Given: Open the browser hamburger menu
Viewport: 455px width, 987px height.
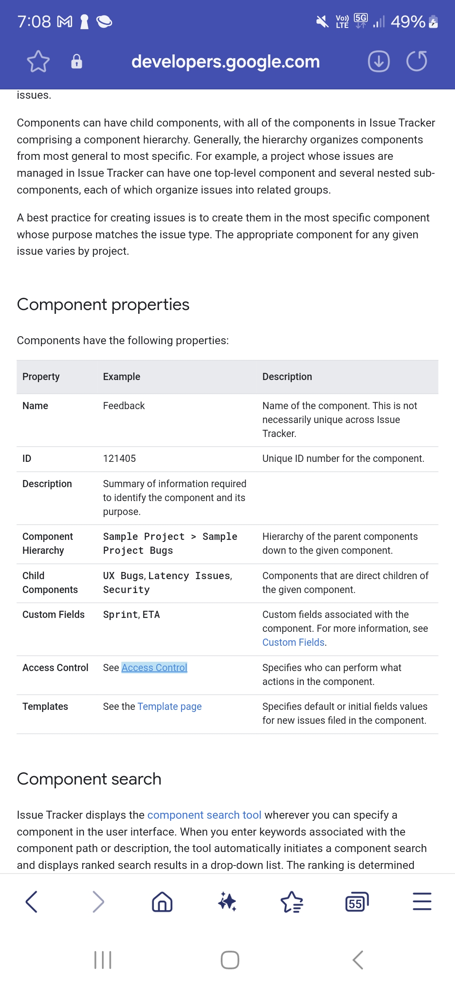Looking at the screenshot, I should (422, 902).
